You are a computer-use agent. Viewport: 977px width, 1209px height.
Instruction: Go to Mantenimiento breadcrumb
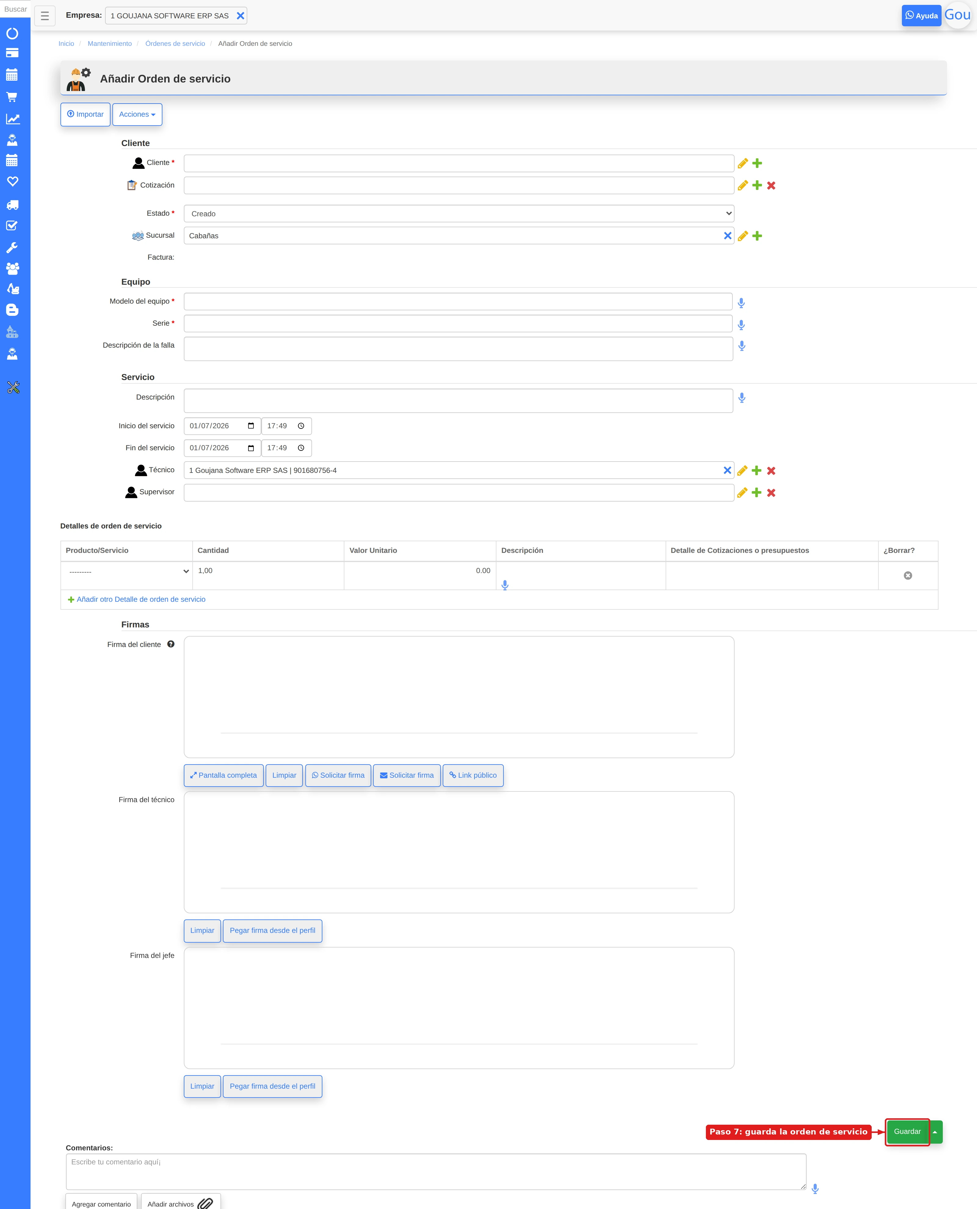(x=110, y=43)
